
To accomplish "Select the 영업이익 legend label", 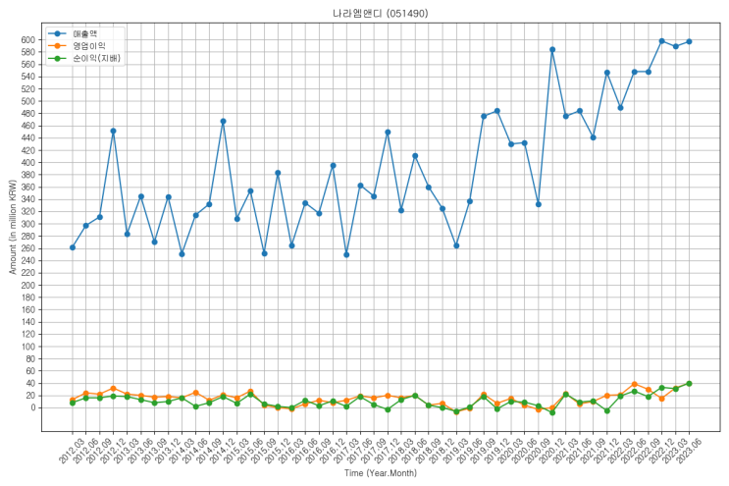I will [89, 46].
